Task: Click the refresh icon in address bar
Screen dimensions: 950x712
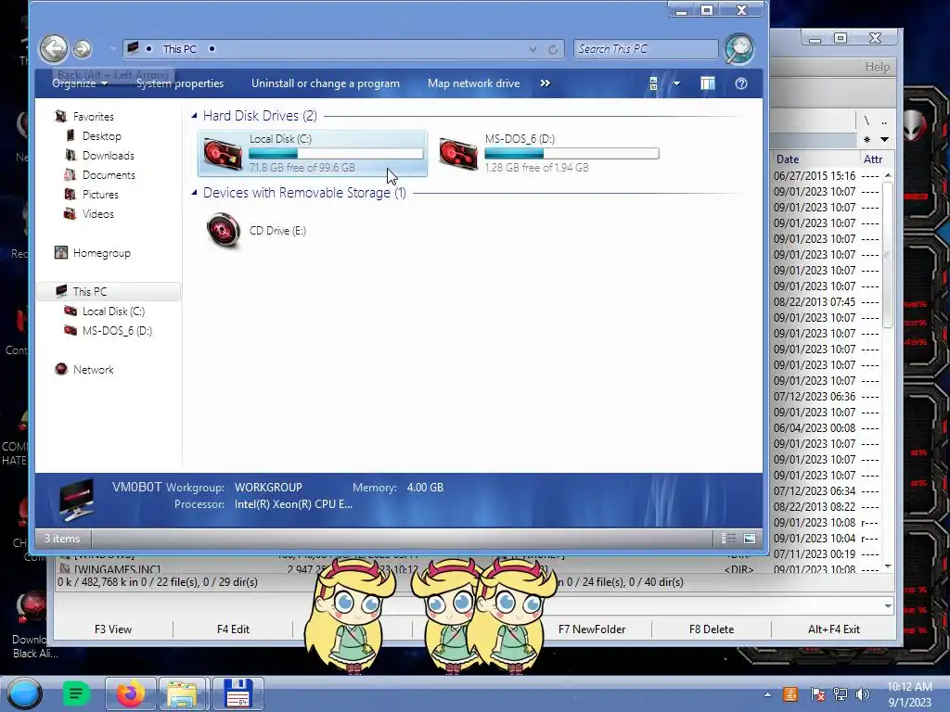Action: 553,50
